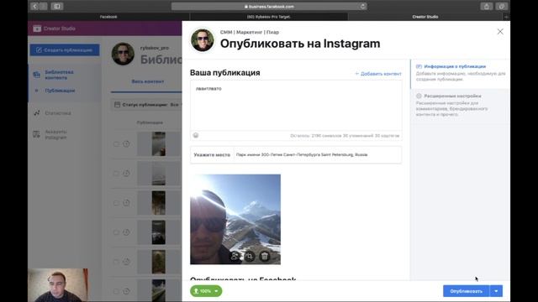Click clock status icon in fourth post row

[126, 232]
